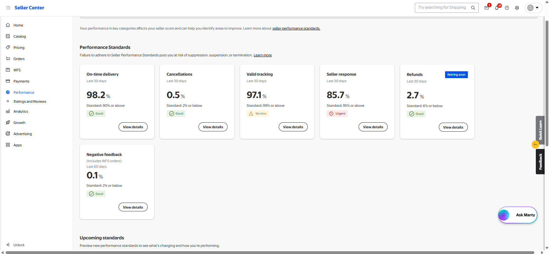Click Learn more under Performance Standards

click(262, 55)
